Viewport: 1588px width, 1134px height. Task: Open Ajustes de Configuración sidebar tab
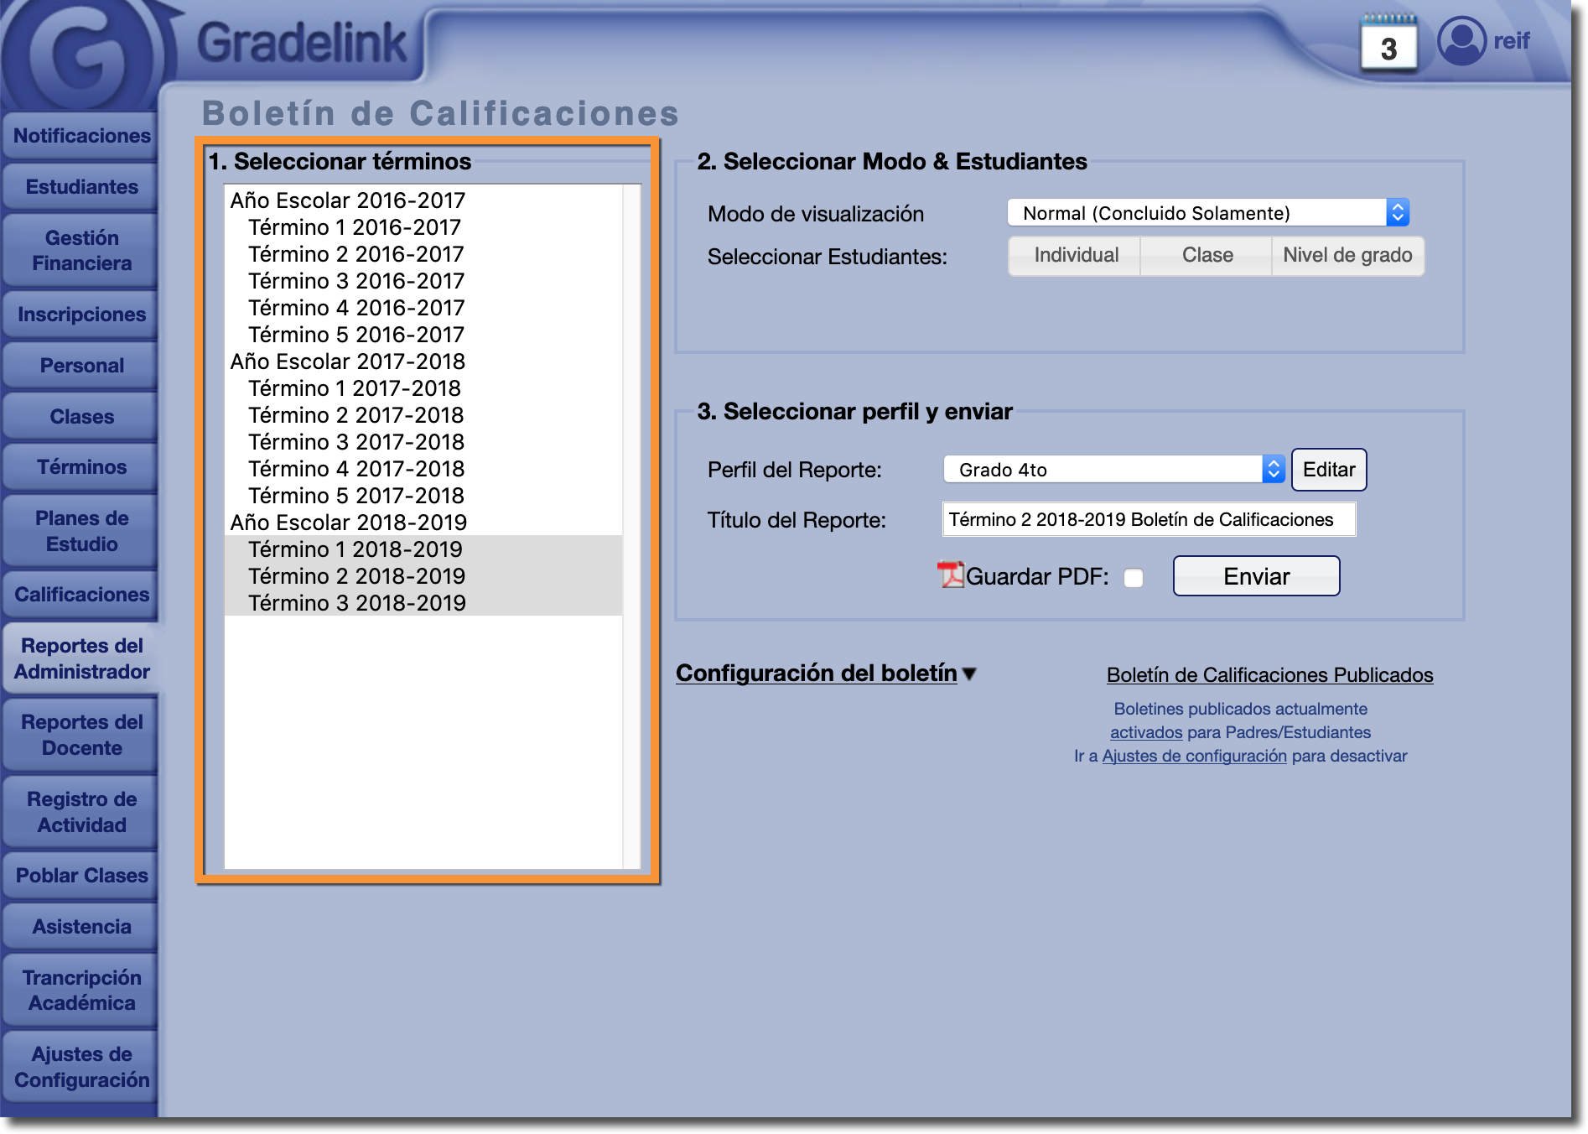point(81,1067)
